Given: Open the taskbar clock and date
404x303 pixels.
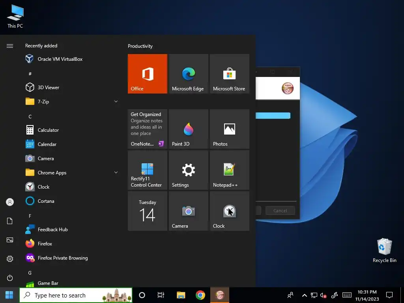Looking at the screenshot, I should 367,295.
